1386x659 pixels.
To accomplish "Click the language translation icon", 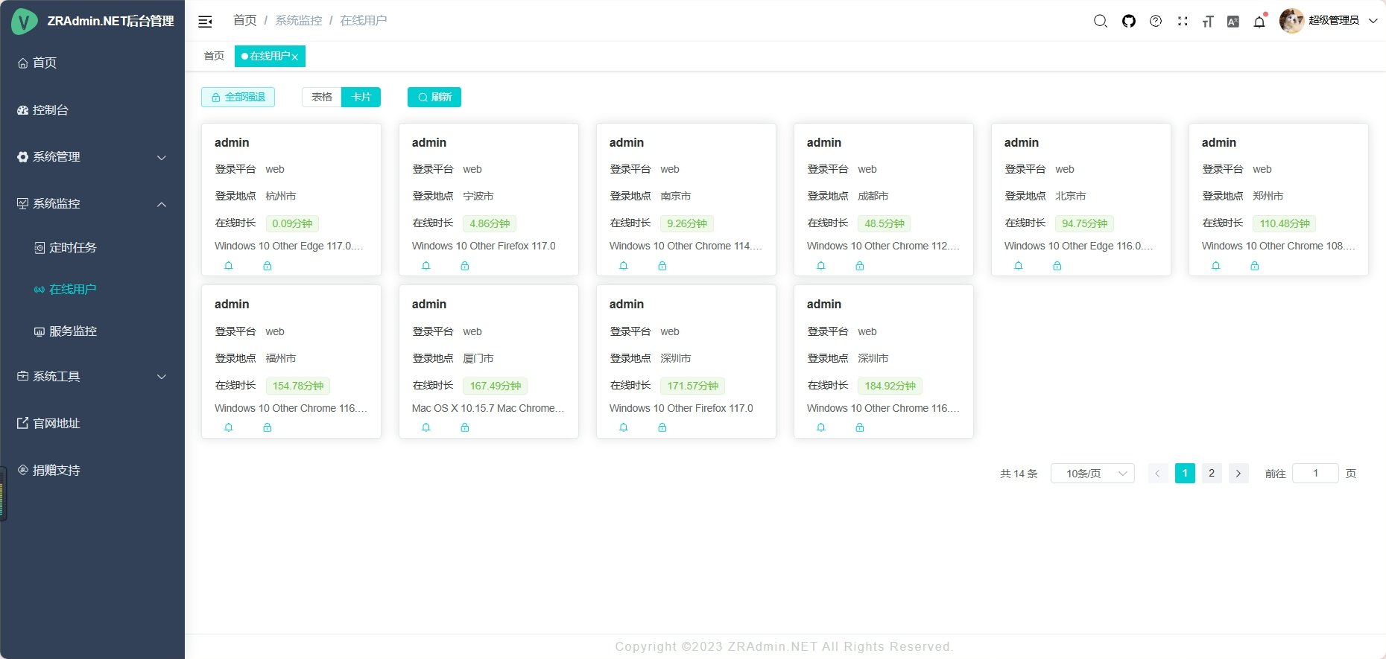I will (1233, 22).
